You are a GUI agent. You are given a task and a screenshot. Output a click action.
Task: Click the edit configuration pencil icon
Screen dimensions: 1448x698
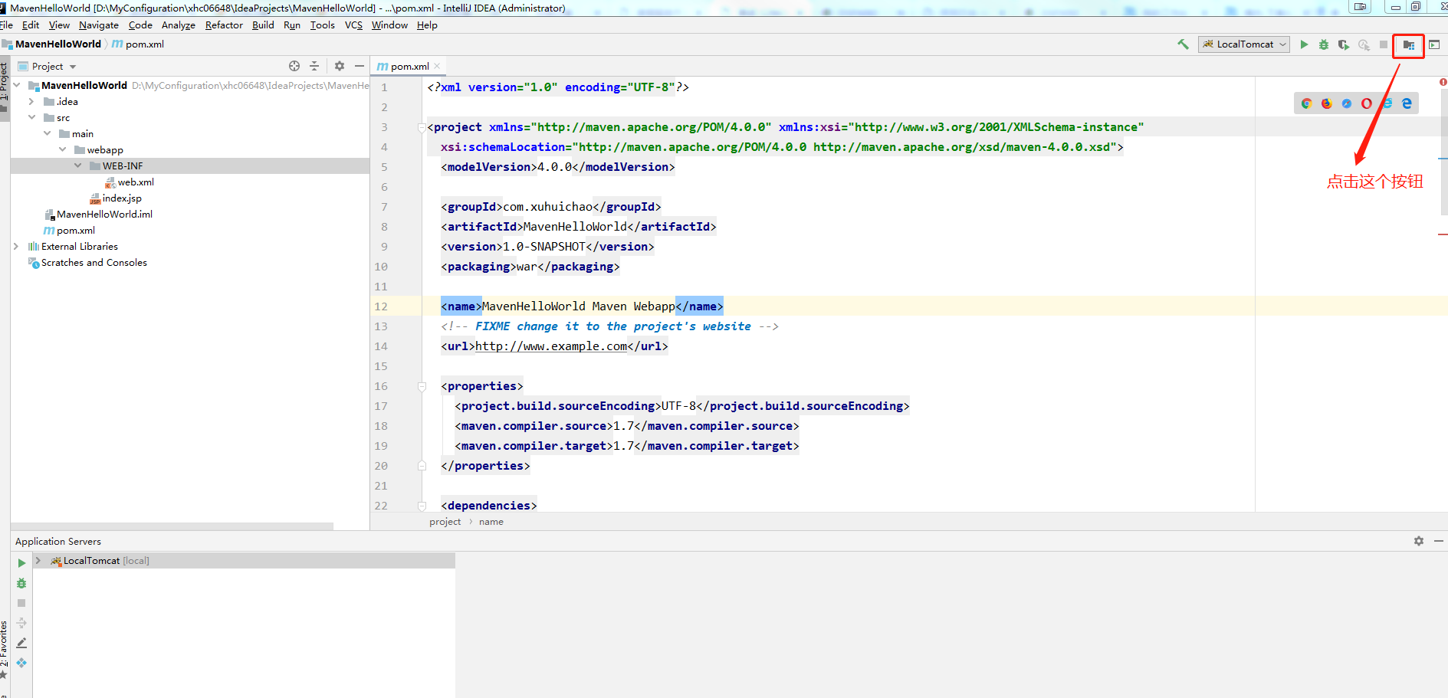(21, 643)
